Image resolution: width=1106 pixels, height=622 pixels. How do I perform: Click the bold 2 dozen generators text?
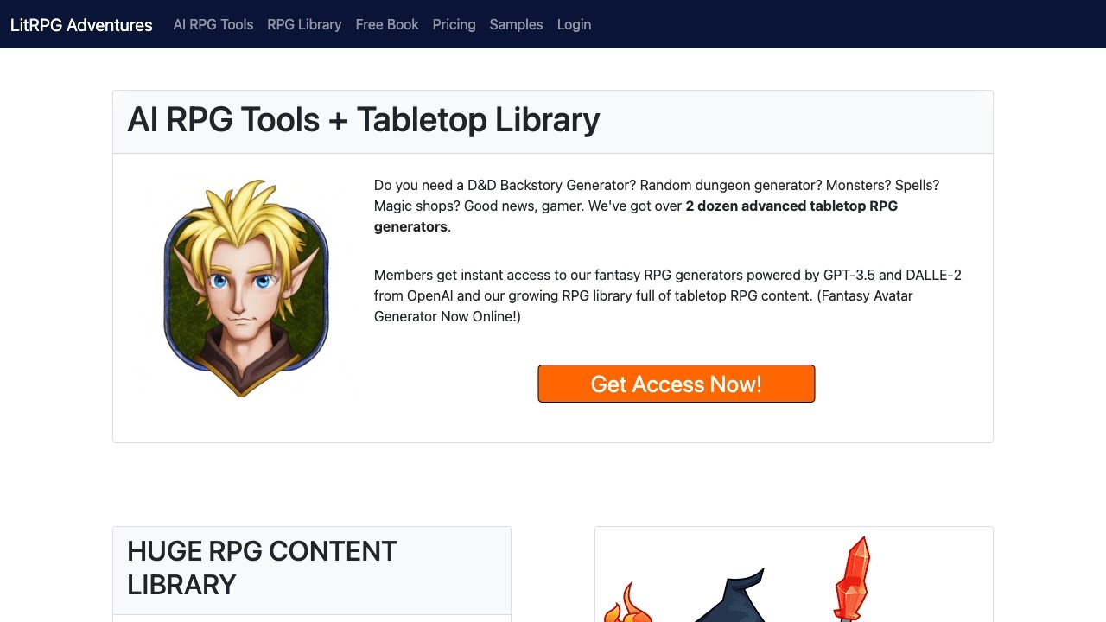(x=791, y=206)
